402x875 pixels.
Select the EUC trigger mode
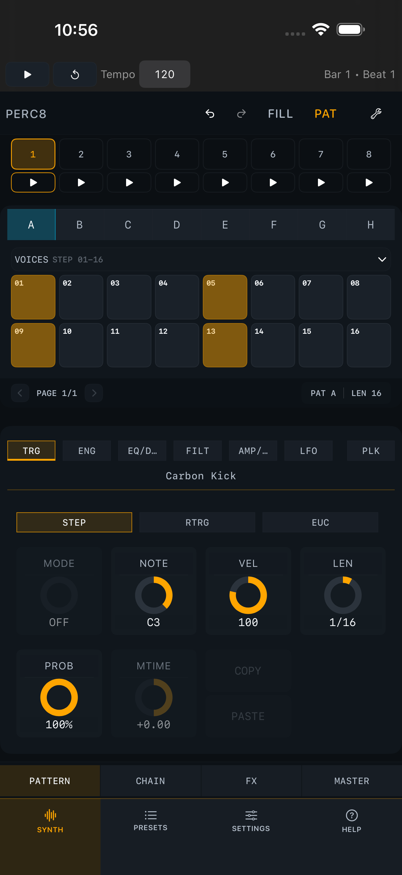point(320,522)
